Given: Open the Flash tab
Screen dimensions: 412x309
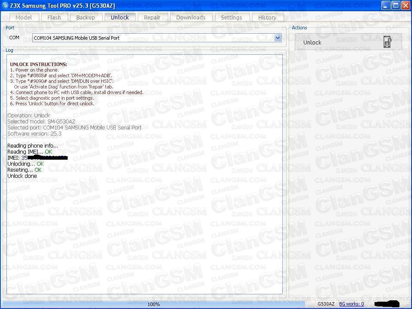Looking at the screenshot, I should coord(54,17).
